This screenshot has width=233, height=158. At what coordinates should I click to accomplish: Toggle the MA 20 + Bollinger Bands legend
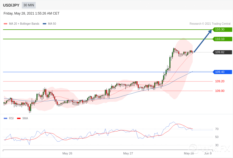pyautogui.click(x=21, y=24)
